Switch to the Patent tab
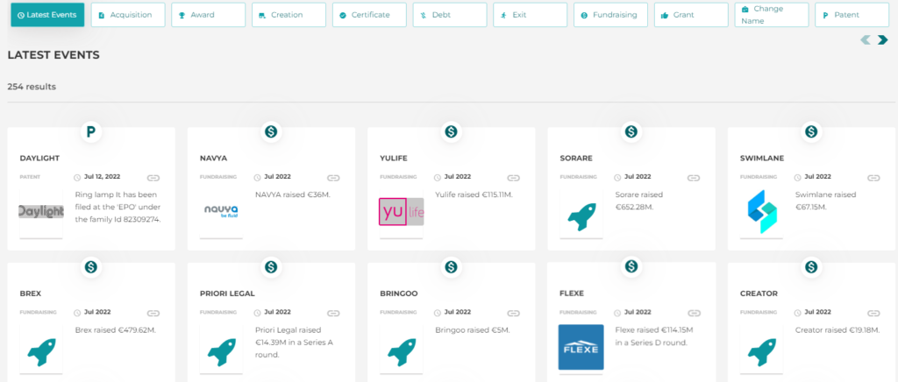Image resolution: width=898 pixels, height=382 pixels. (852, 15)
